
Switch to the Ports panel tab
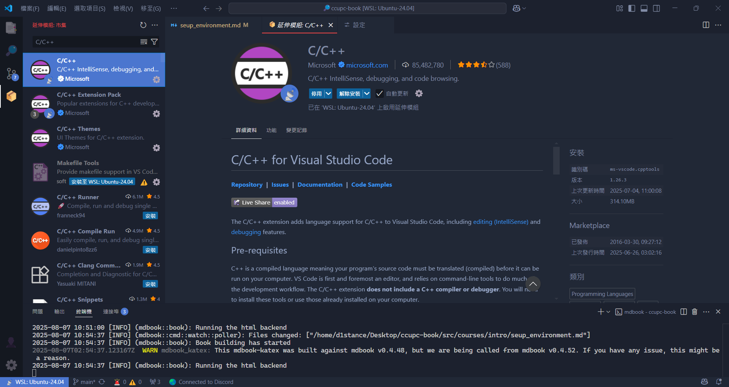point(115,311)
